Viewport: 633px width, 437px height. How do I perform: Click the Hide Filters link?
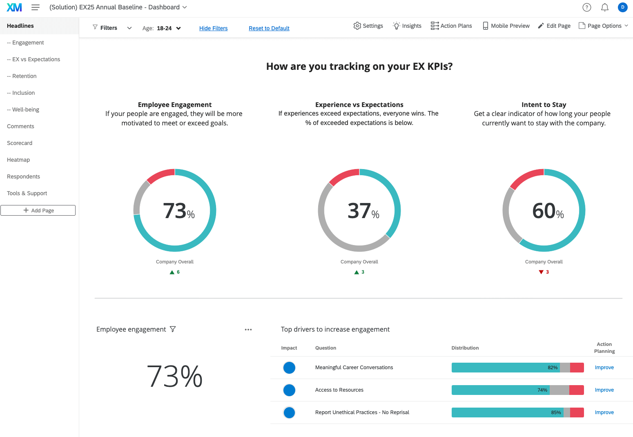pyautogui.click(x=214, y=28)
